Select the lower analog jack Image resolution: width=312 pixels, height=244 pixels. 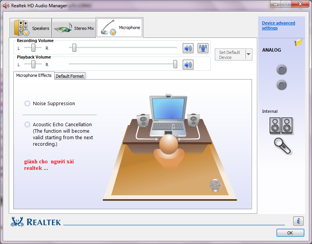click(281, 85)
